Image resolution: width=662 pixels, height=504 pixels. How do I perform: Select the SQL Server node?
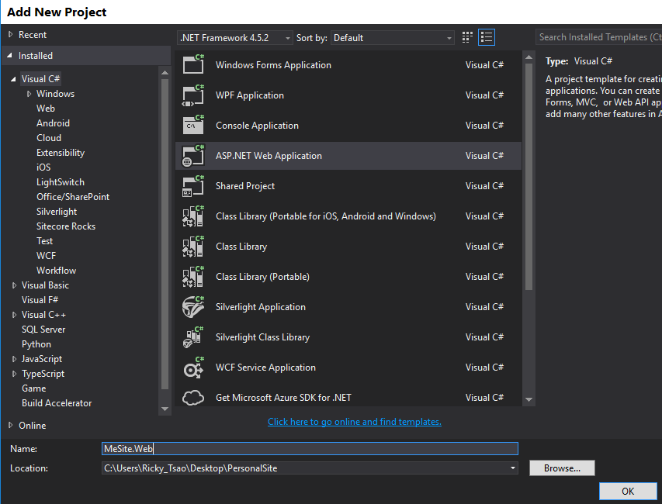43,330
